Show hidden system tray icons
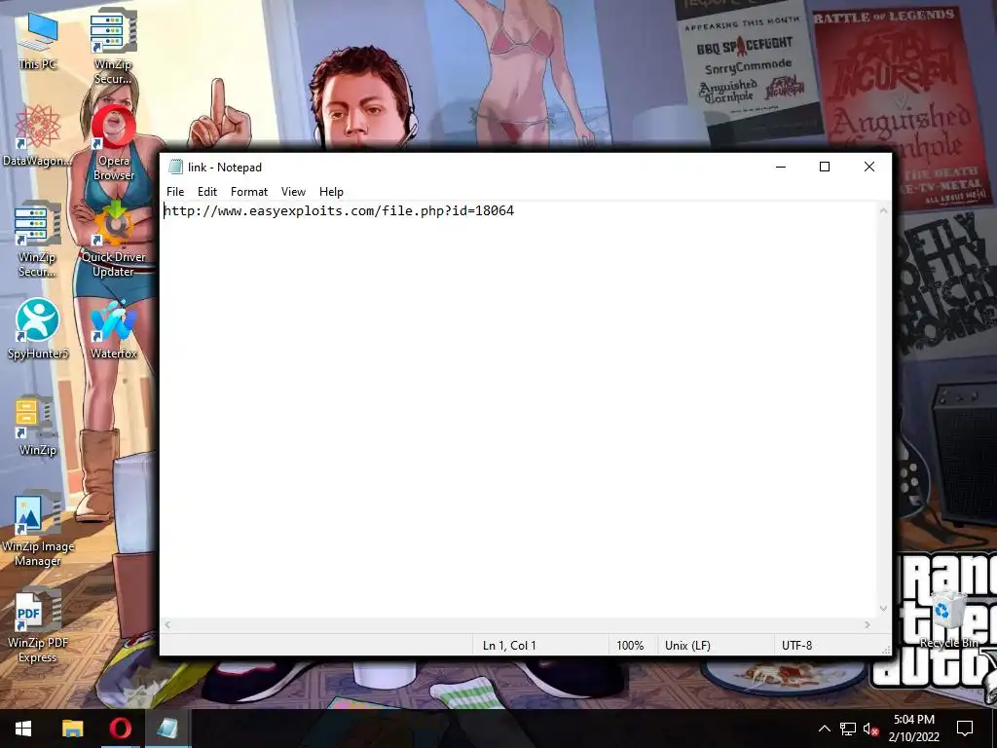 (x=824, y=729)
